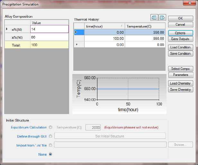Click Save Condition button

(181, 54)
